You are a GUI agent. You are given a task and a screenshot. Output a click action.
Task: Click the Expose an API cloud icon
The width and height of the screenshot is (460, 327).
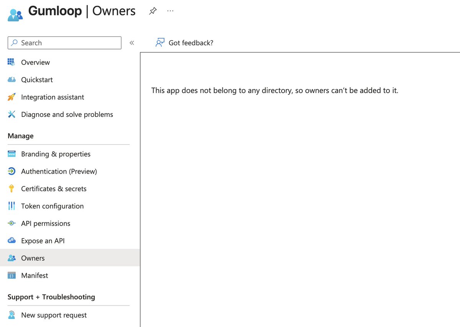pyautogui.click(x=11, y=240)
